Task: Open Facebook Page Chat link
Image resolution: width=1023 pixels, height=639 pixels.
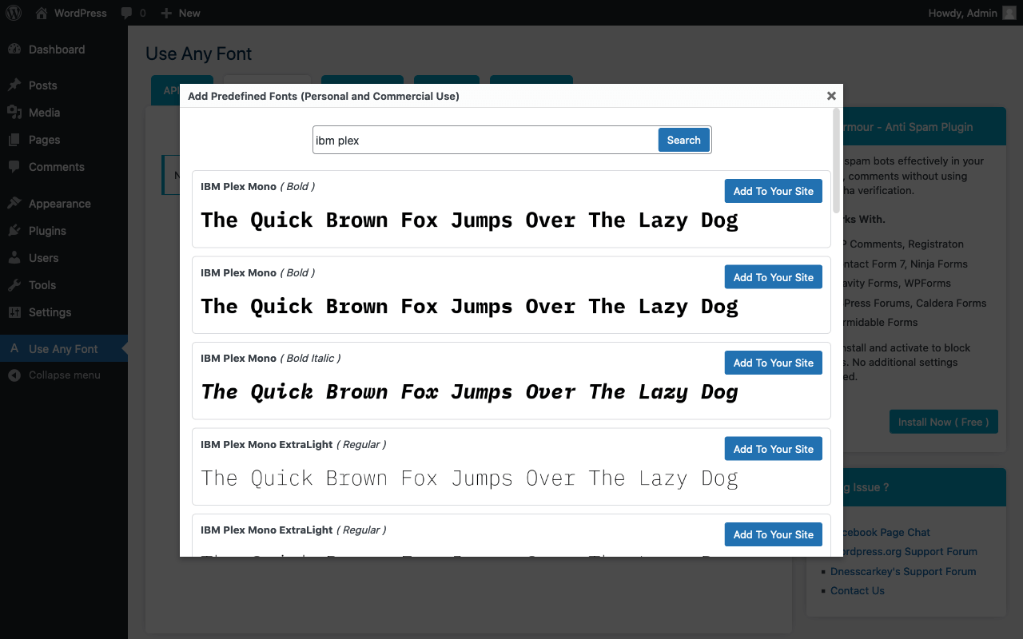Action: [880, 532]
